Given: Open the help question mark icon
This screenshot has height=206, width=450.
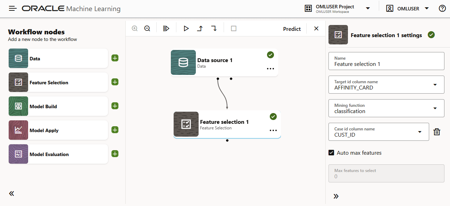Looking at the screenshot, I should (x=442, y=9).
